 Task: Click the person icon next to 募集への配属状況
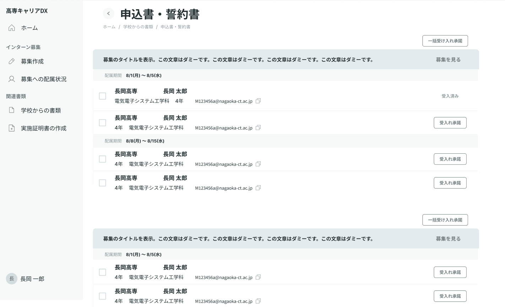[12, 79]
